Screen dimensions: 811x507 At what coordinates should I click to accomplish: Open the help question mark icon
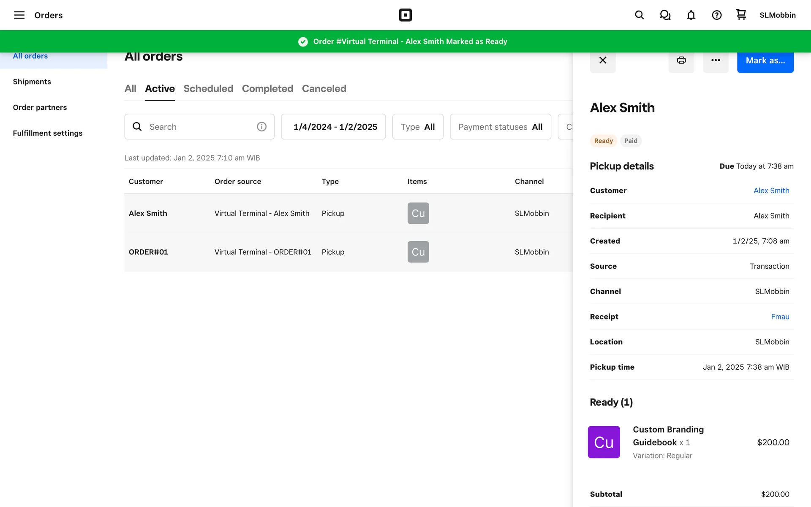coord(716,15)
